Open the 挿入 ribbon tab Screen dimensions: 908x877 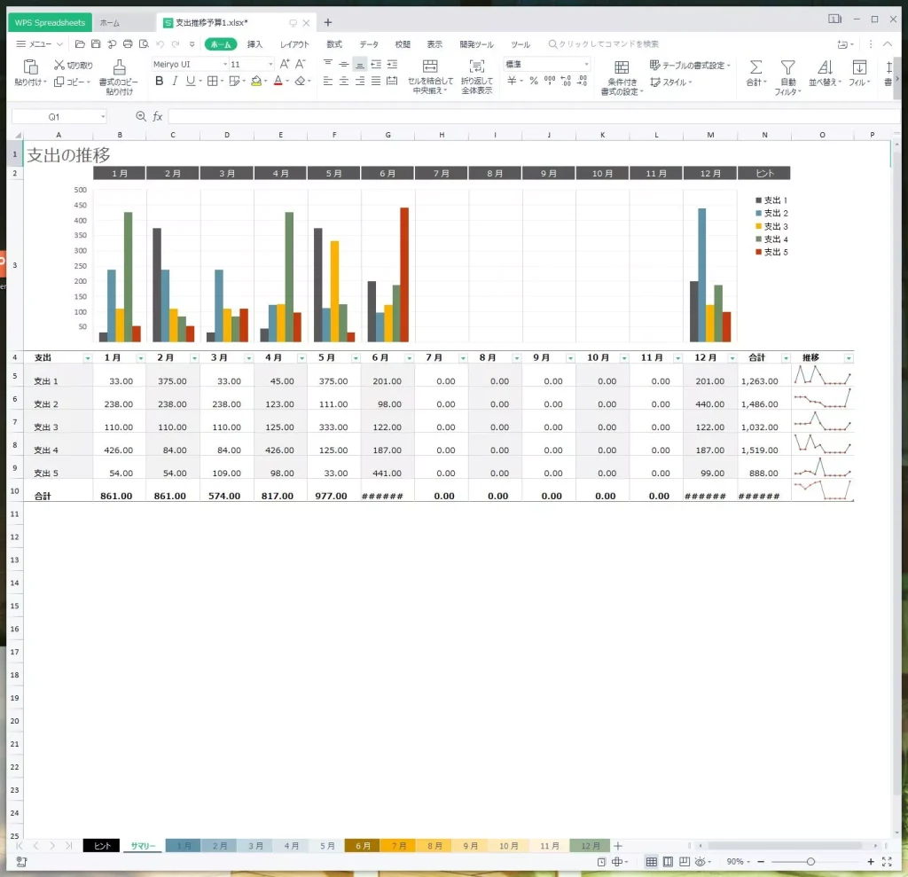click(x=254, y=43)
